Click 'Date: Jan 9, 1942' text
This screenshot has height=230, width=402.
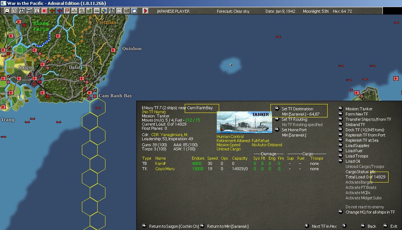point(280,11)
